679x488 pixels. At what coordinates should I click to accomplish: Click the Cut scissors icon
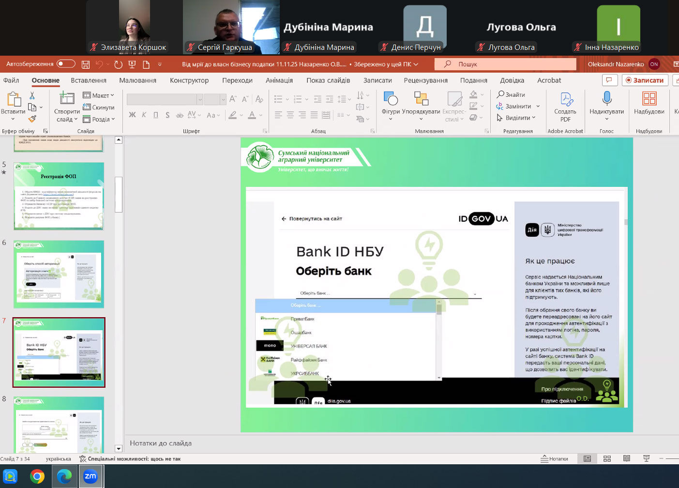[x=32, y=96]
